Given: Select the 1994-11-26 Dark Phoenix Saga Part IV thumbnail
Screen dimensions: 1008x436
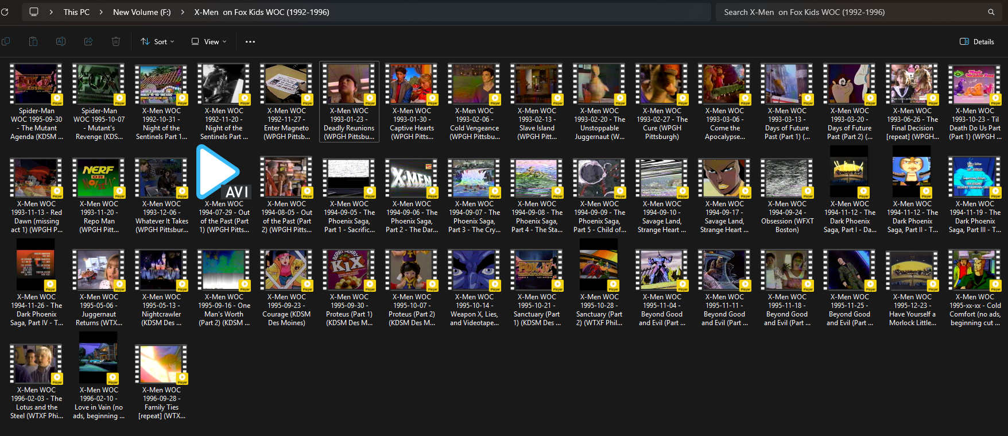Looking at the screenshot, I should pyautogui.click(x=36, y=265).
